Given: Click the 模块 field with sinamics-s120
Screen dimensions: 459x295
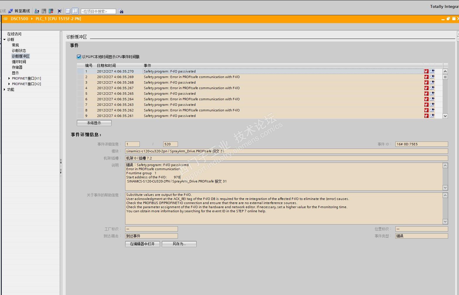Looking at the screenshot, I should (286, 151).
